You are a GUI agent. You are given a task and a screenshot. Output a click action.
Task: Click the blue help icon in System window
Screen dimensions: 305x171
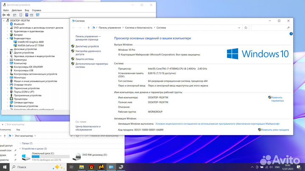(291, 34)
